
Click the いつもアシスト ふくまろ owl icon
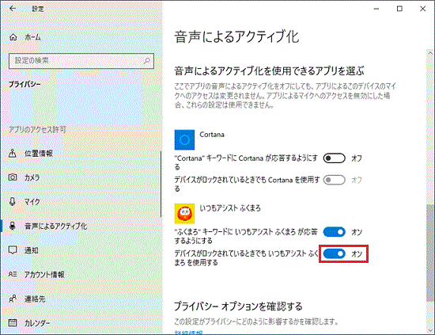tap(184, 214)
